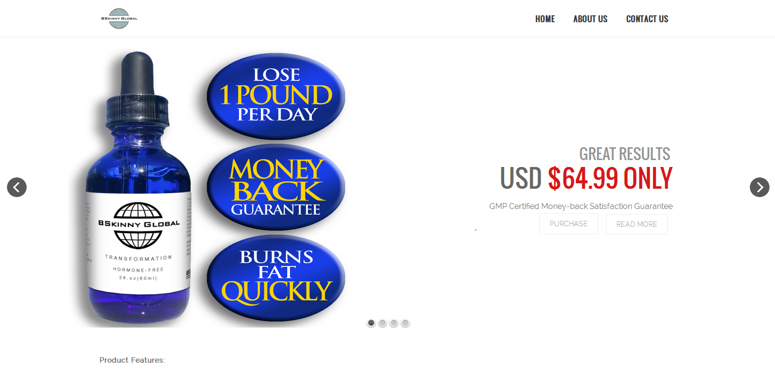Click the Burns Fat Quickly badge
This screenshot has width=775, height=373.
pos(276,278)
